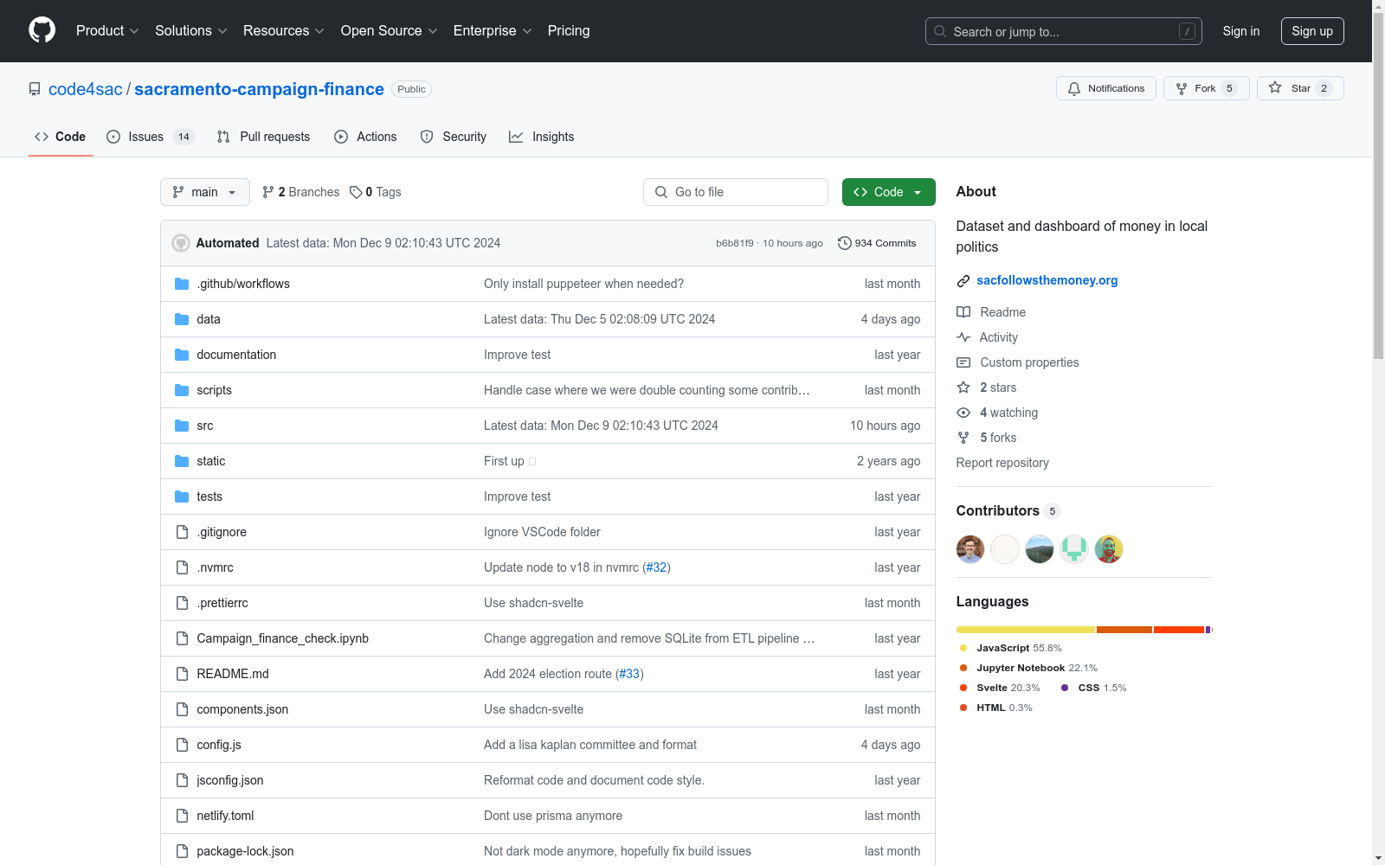Screen dimensions: 1385x865
Task: Click the yellow JavaScript segment of language bar
Action: (x=1026, y=630)
